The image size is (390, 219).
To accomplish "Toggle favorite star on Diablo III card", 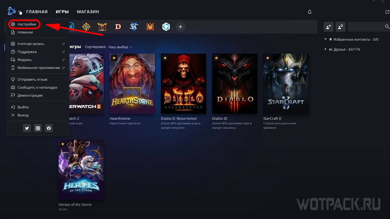I will 216,58.
